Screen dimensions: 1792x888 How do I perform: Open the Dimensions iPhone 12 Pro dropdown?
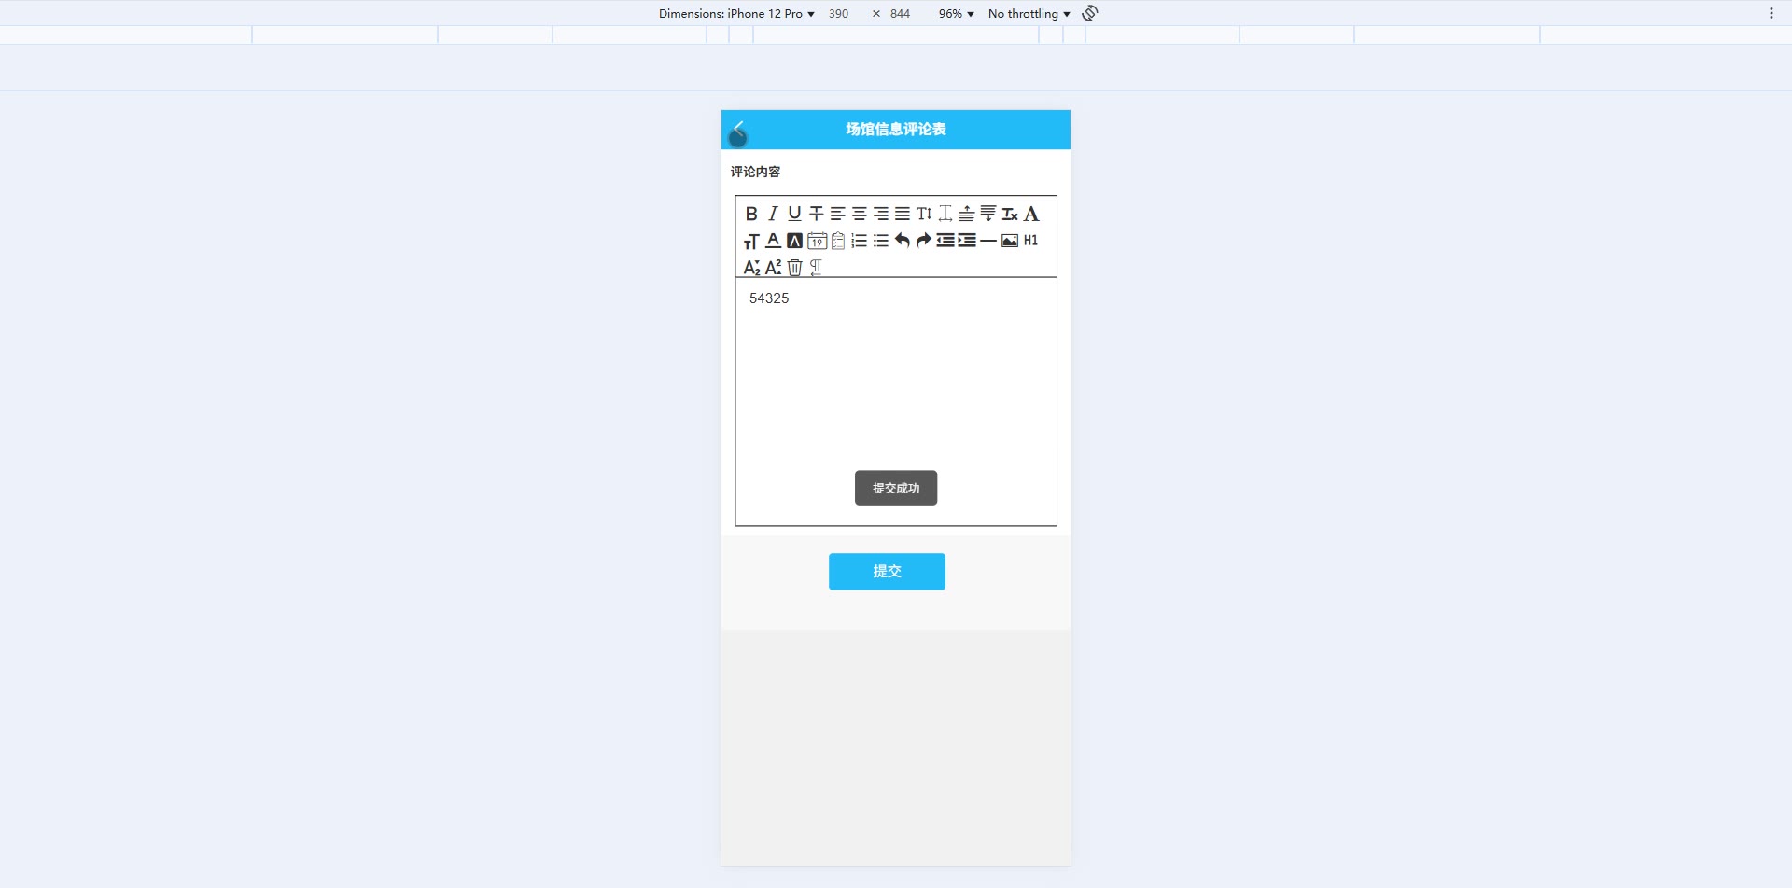click(x=736, y=13)
